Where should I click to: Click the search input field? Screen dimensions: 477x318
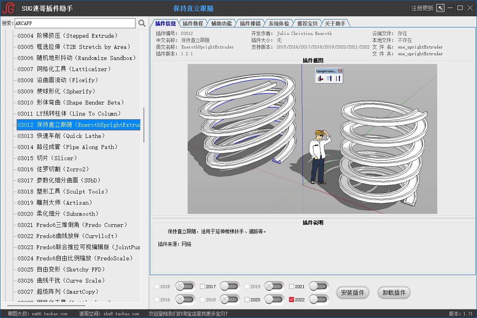75,23
